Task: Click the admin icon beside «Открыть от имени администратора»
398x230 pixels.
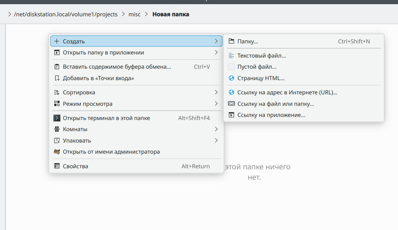Action: (x=57, y=152)
